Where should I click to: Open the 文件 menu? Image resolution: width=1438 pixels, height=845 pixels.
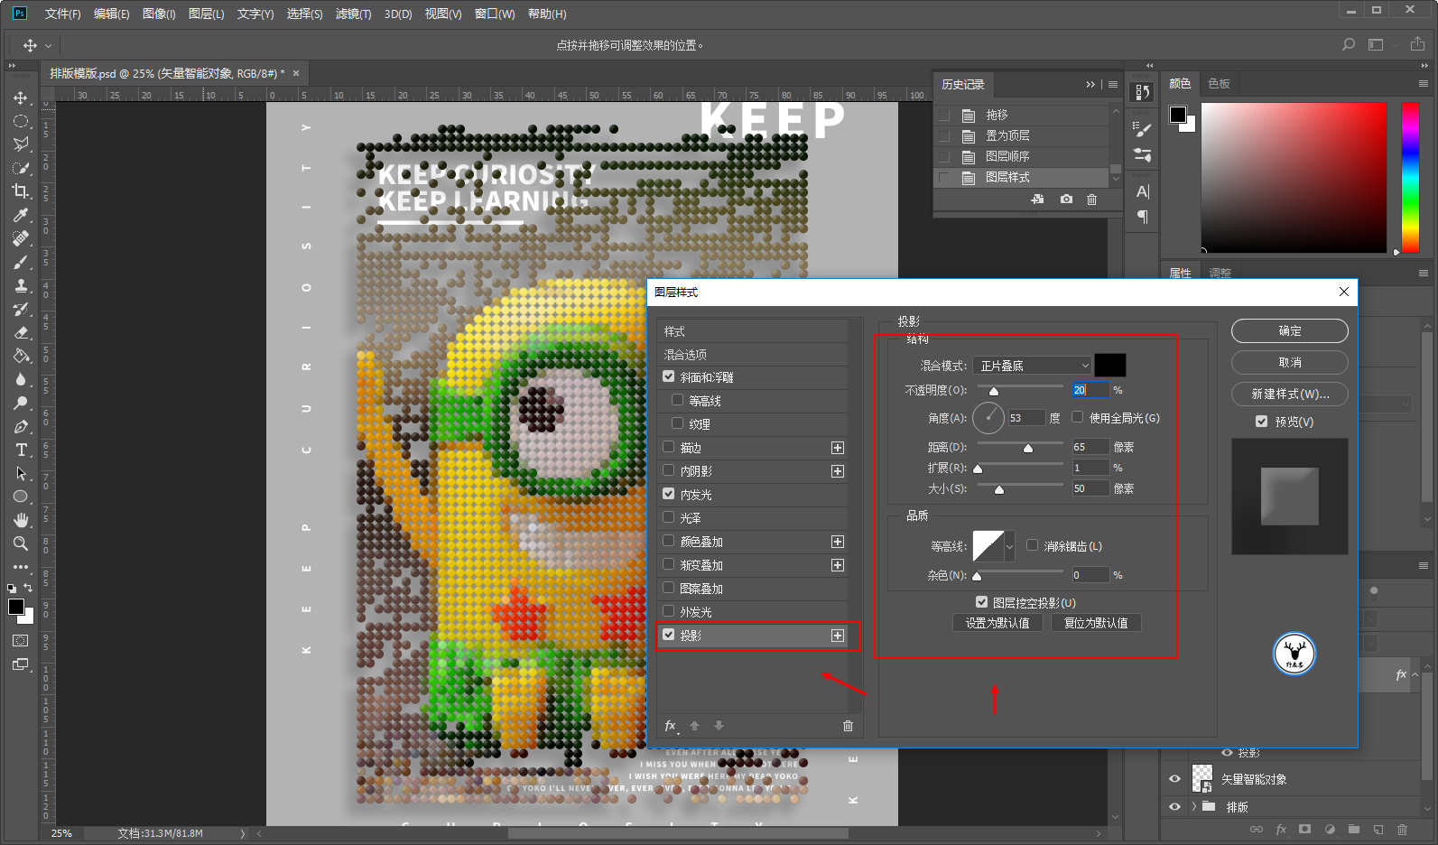[x=62, y=14]
